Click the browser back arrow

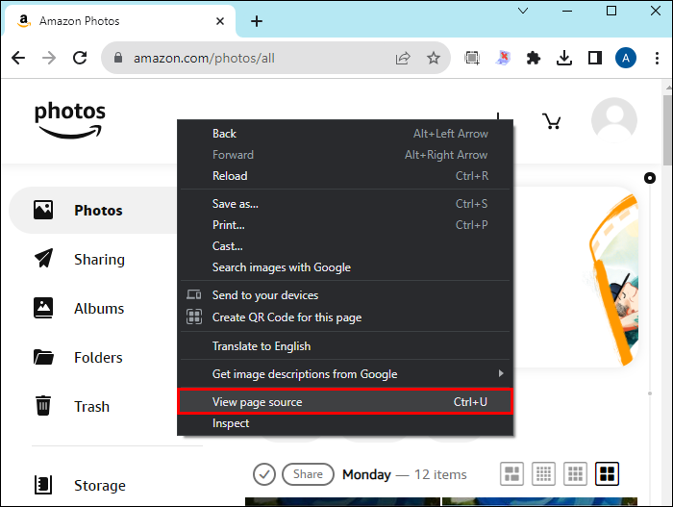click(x=18, y=58)
